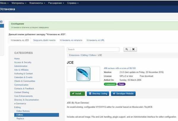
Task: Click the Developer Website button
Action: (x=123, y=94)
